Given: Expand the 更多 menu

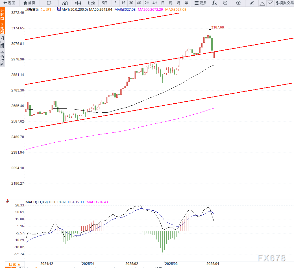Looking at the screenshot, I should pyautogui.click(x=200, y=3).
